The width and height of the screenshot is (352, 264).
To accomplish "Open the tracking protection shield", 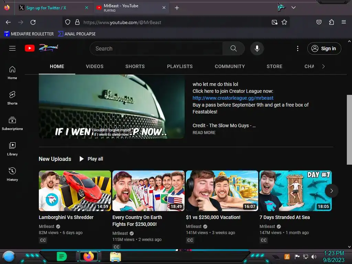I will (x=68, y=22).
